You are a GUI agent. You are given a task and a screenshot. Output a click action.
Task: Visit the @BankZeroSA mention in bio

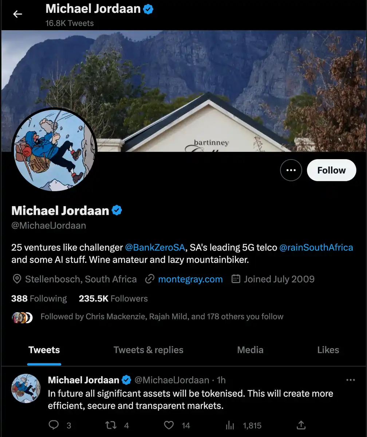pyautogui.click(x=155, y=248)
